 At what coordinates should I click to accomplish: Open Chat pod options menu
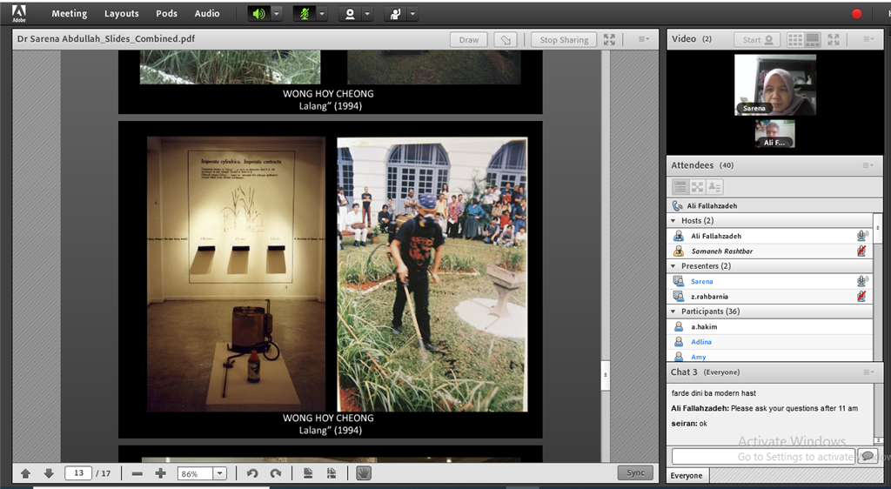tap(868, 372)
